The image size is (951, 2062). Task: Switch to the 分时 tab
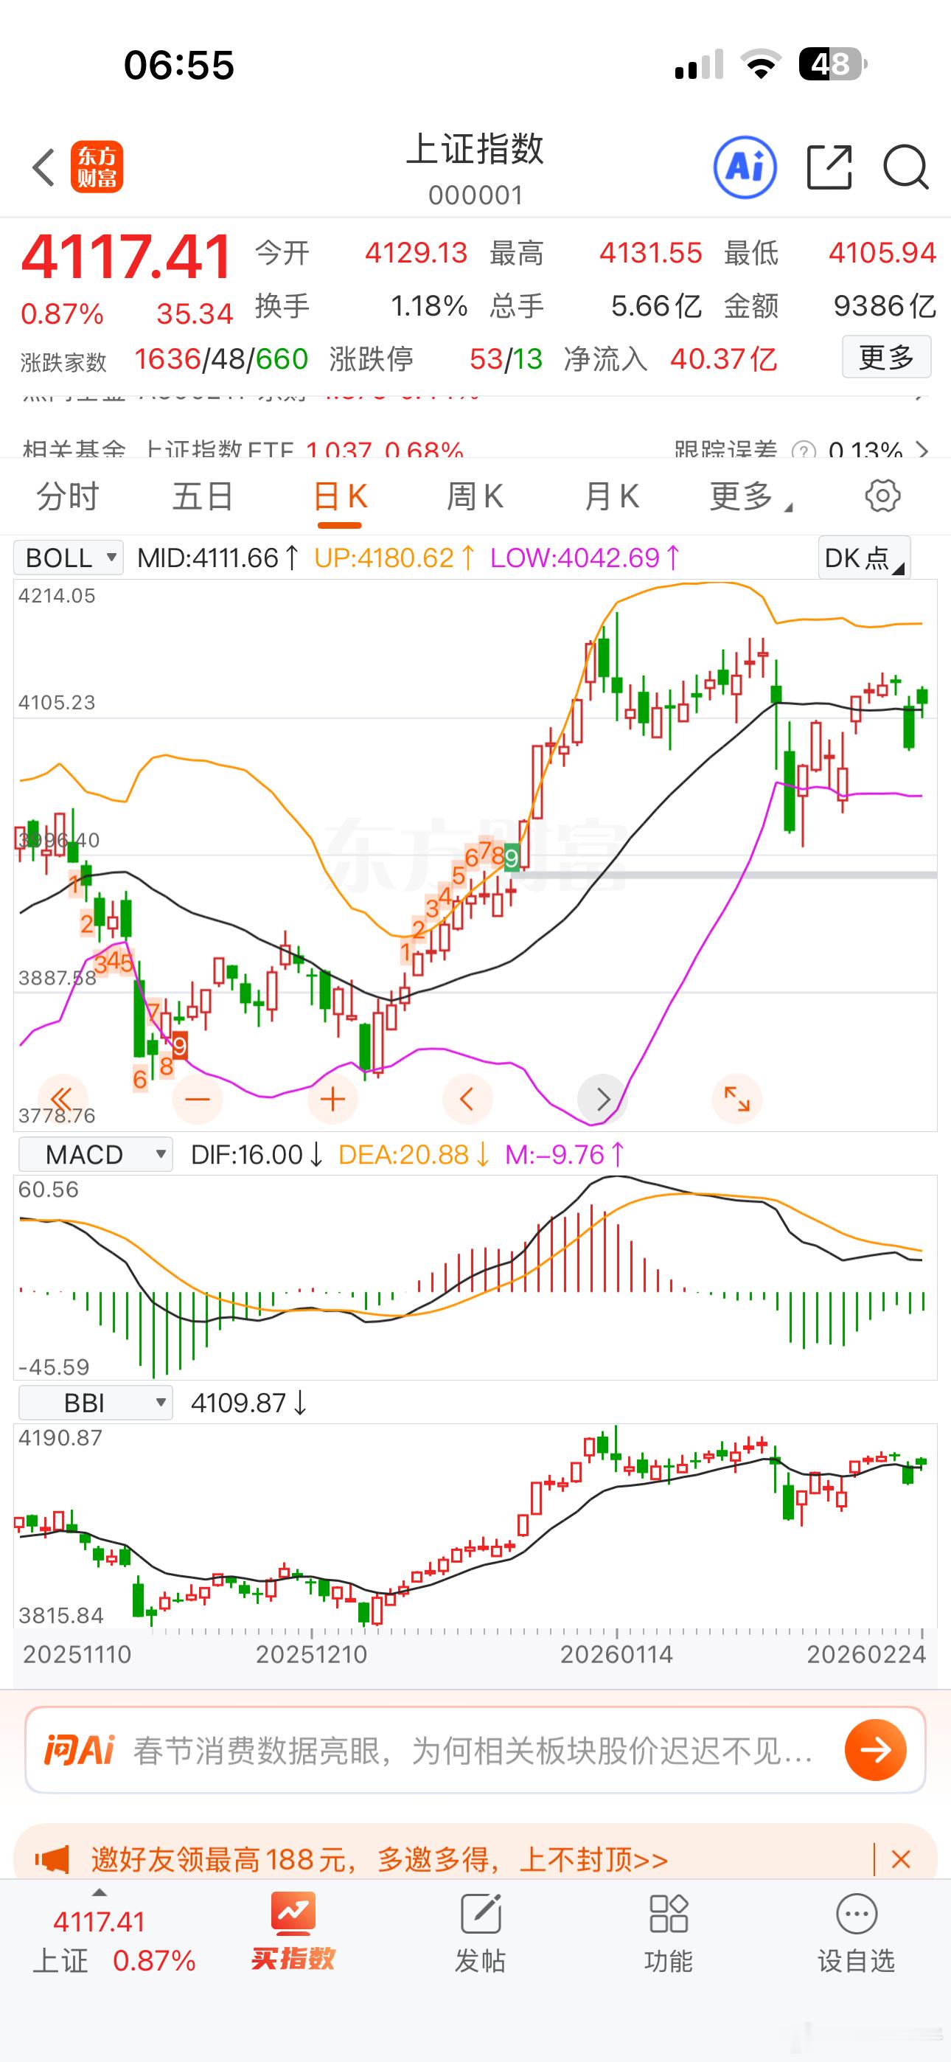[67, 496]
